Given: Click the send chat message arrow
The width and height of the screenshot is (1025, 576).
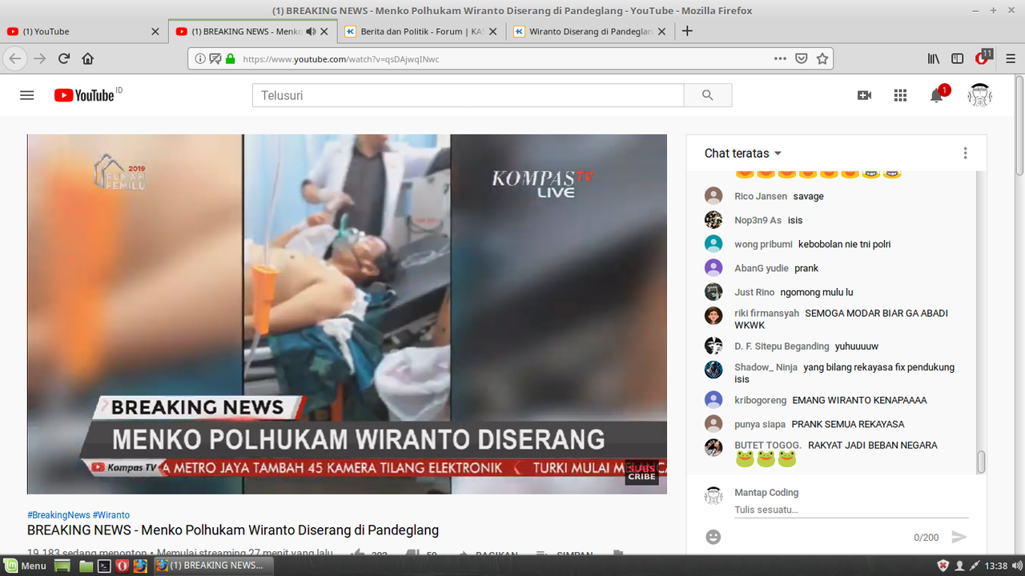Looking at the screenshot, I should 960,537.
